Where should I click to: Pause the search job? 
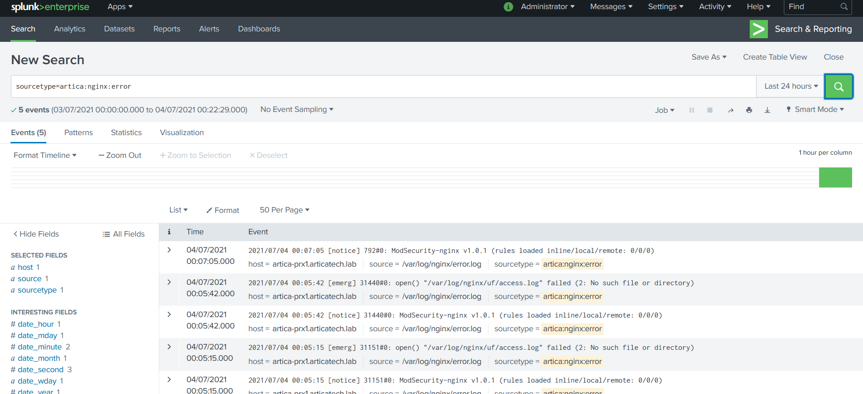coord(691,110)
